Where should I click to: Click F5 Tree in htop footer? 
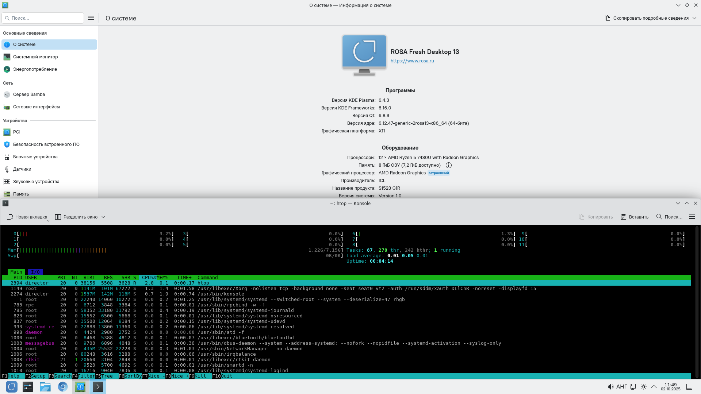point(107,376)
